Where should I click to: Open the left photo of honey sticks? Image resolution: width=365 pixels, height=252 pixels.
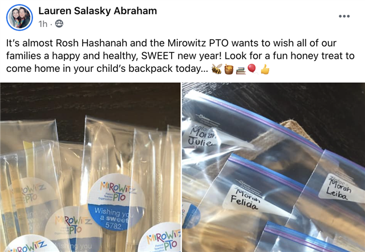90,167
